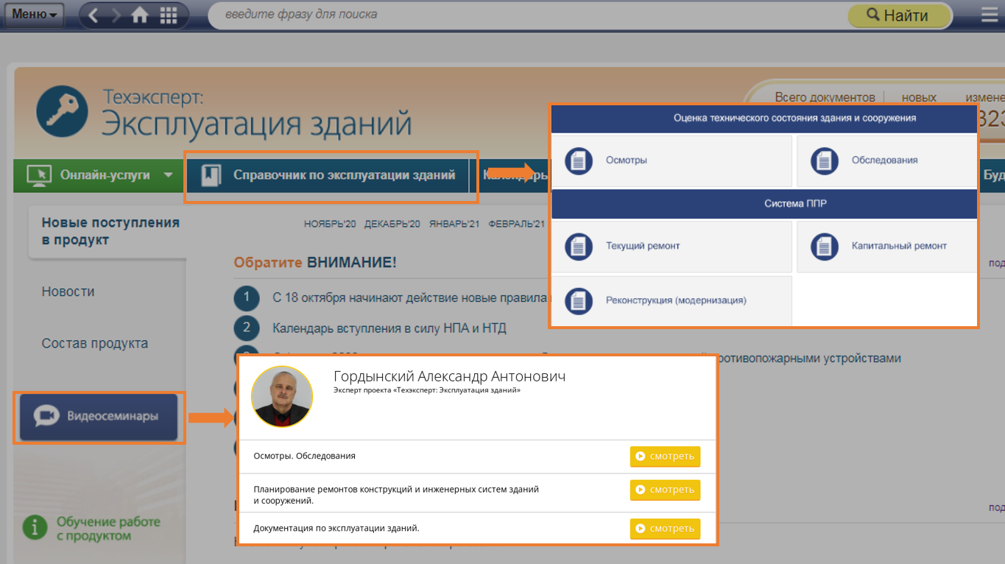Image resolution: width=1005 pixels, height=564 pixels.
Task: Open Обучение работе с продуктом link
Action: coord(108,529)
